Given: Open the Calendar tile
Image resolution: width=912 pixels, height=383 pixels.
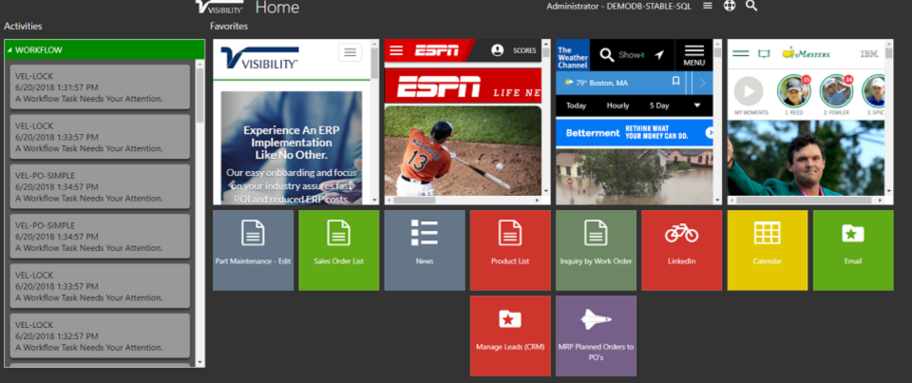Looking at the screenshot, I should (768, 250).
